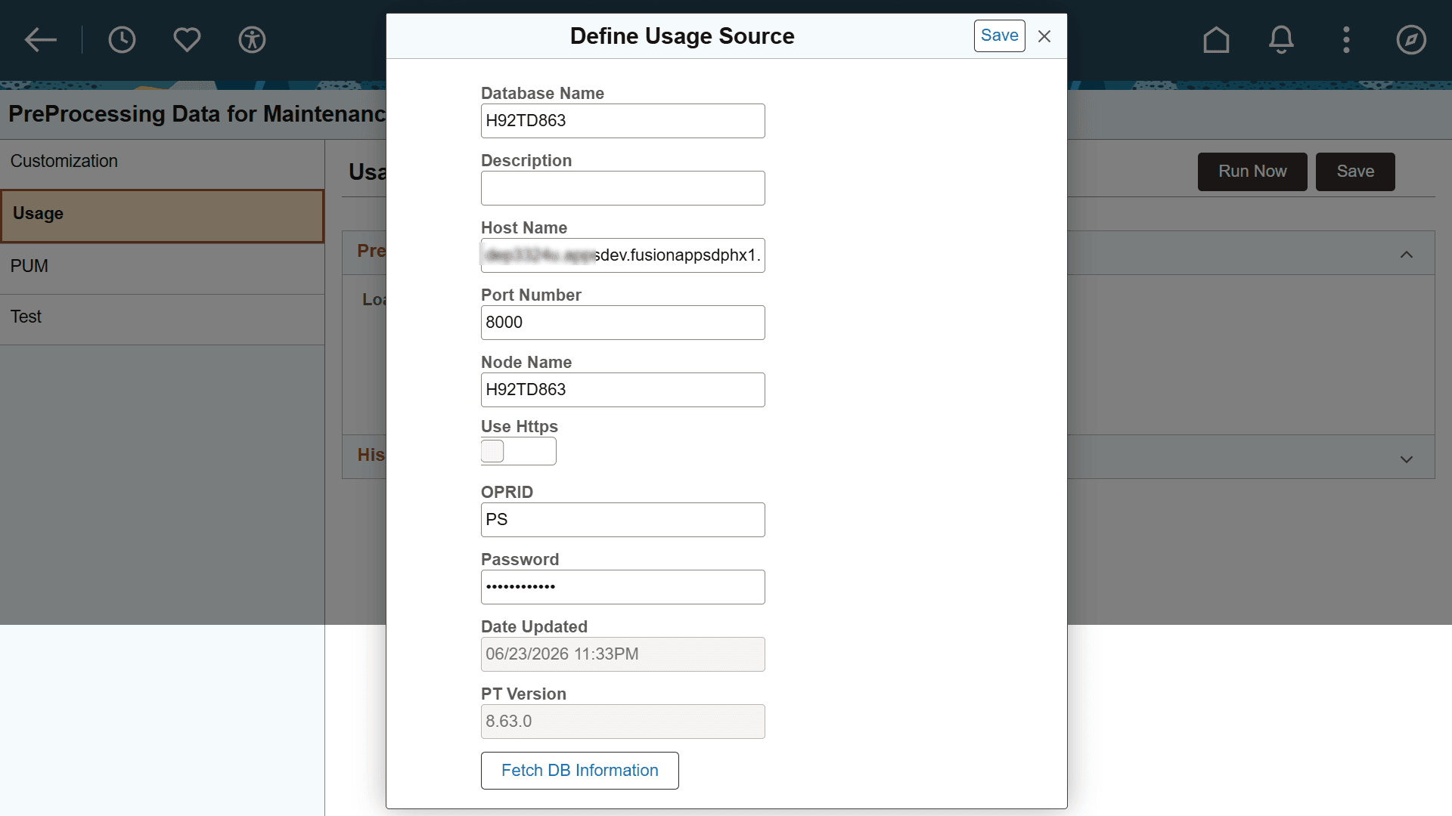This screenshot has width=1452, height=816.
Task: Focus the Password field
Action: pos(622,587)
